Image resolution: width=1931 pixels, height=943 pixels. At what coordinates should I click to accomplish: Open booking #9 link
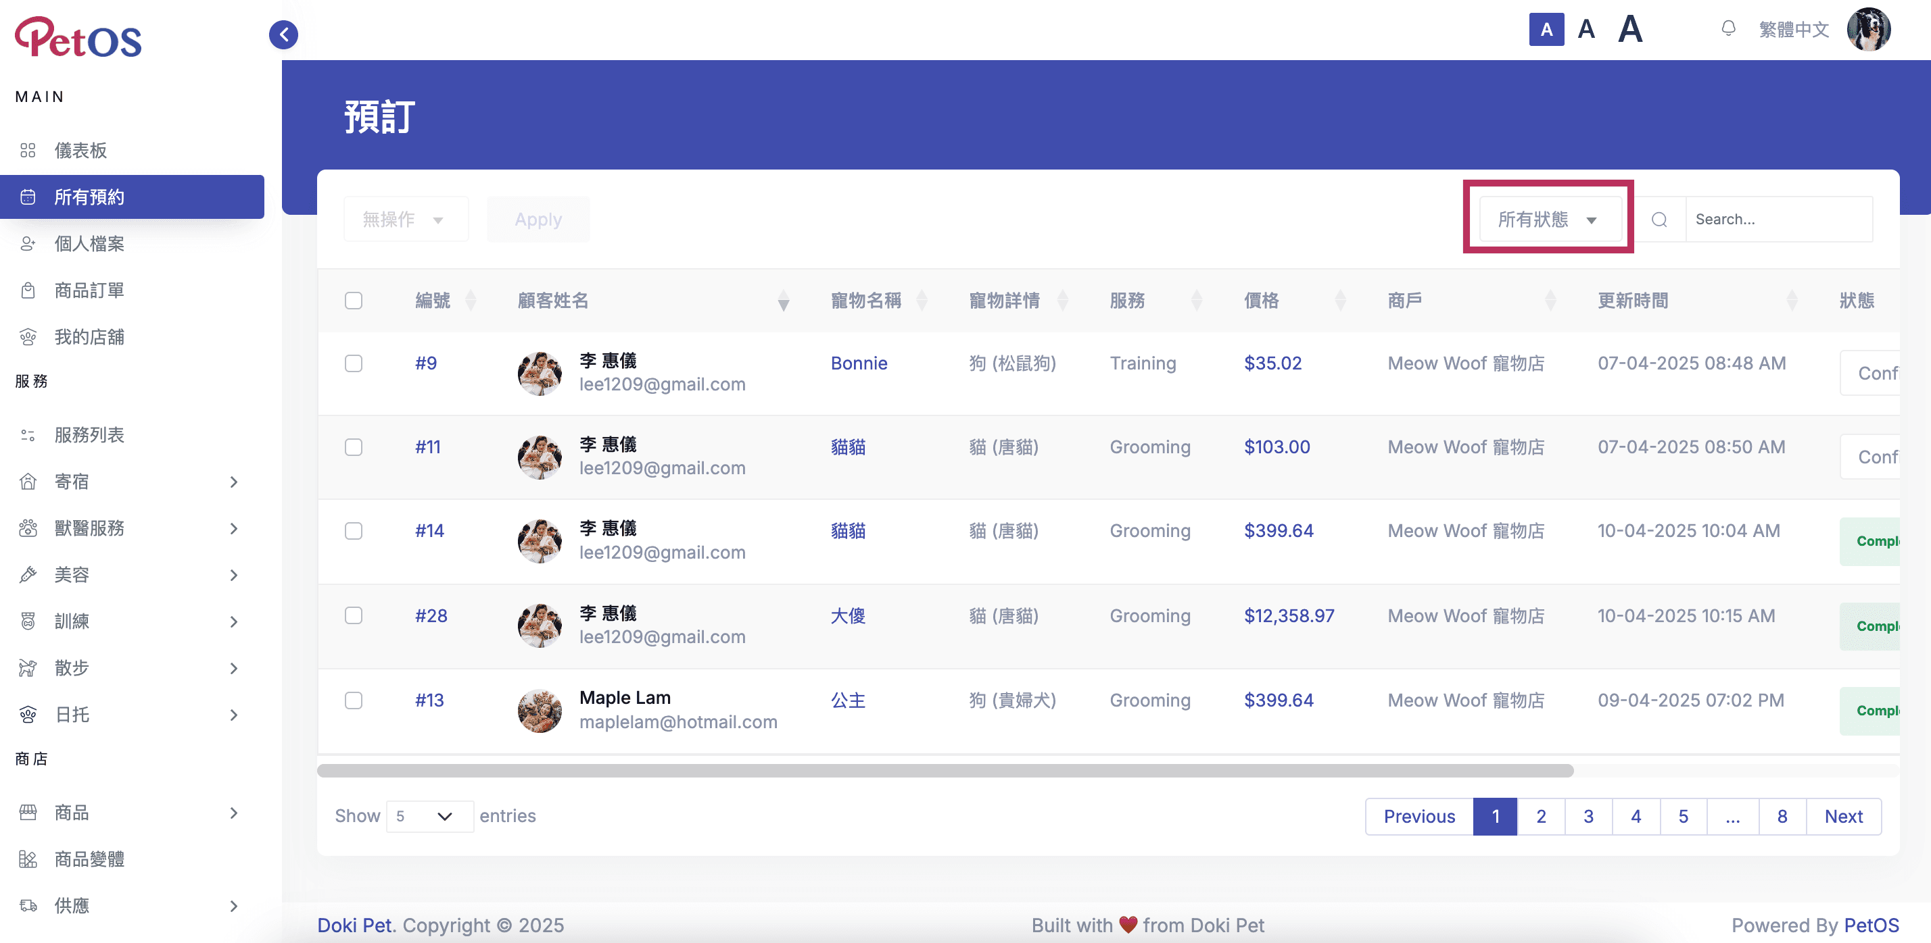426,363
